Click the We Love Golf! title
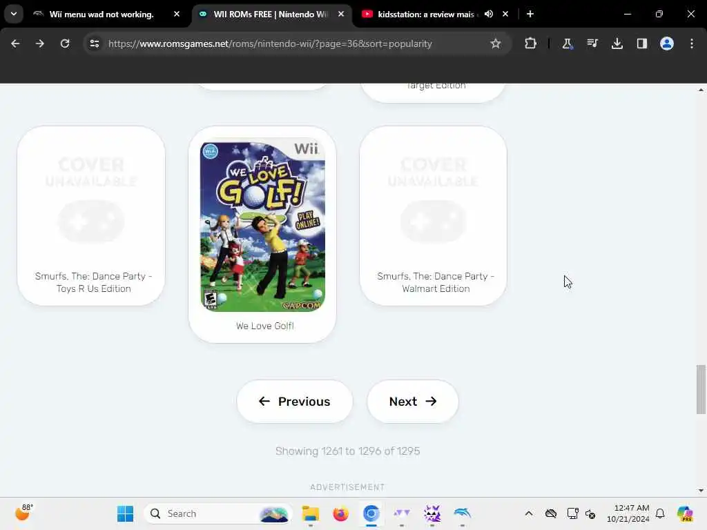Image resolution: width=707 pixels, height=530 pixels. pyautogui.click(x=264, y=326)
